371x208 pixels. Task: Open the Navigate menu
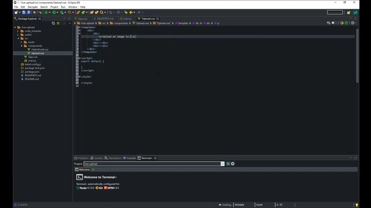click(32, 7)
